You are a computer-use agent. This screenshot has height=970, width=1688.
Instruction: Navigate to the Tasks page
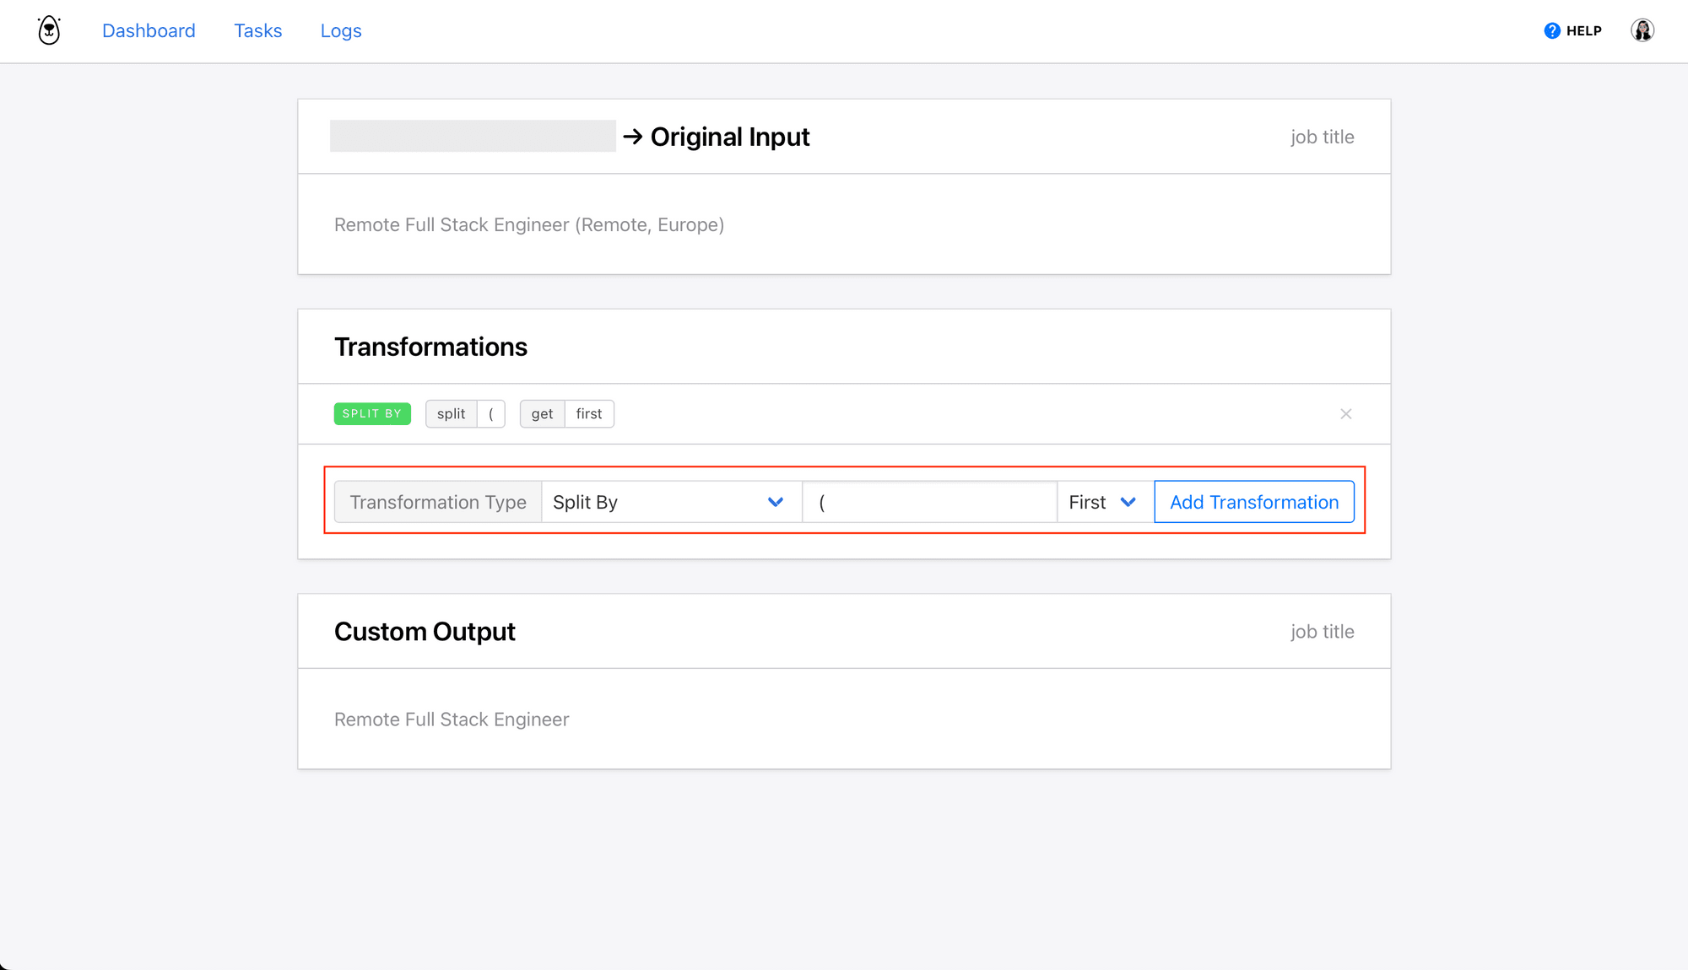tap(257, 30)
